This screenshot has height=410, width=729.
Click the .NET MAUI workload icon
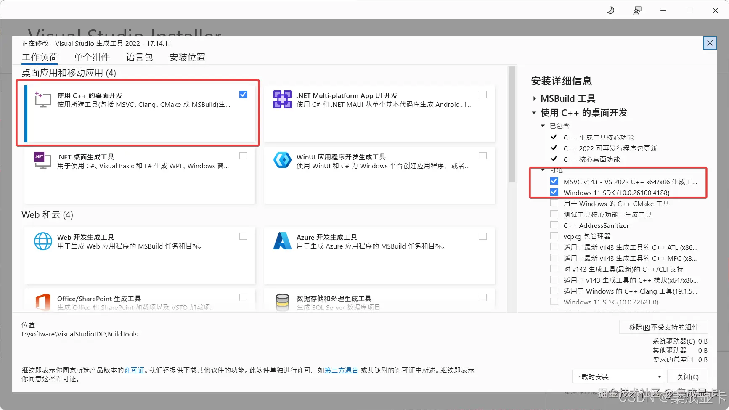(x=282, y=100)
